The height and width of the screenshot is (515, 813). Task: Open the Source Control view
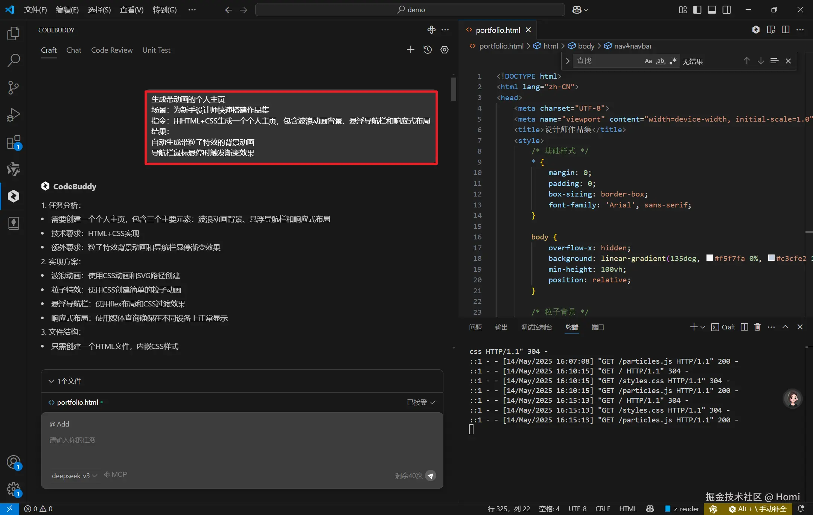point(14,88)
